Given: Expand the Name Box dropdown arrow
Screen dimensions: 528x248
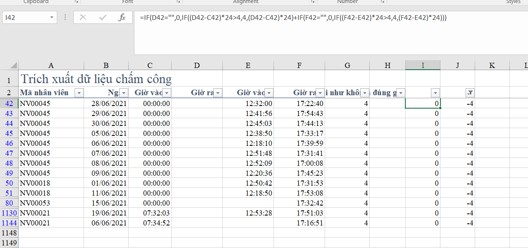Looking at the screenshot, I should tap(52, 18).
